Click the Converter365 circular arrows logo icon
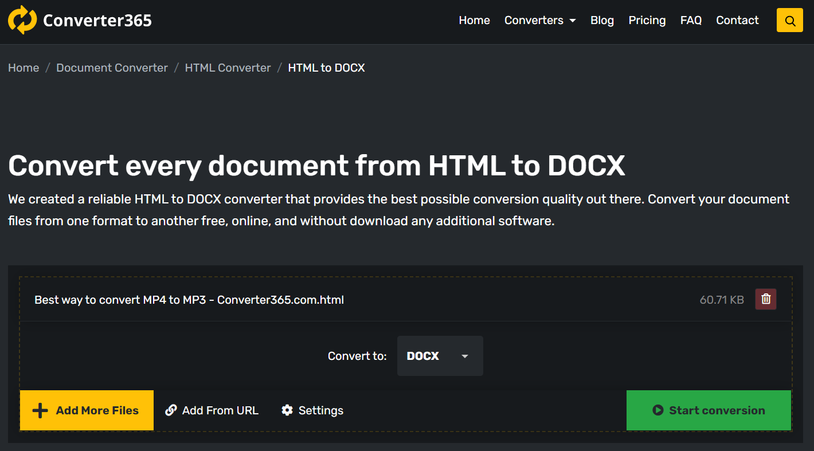 (22, 20)
